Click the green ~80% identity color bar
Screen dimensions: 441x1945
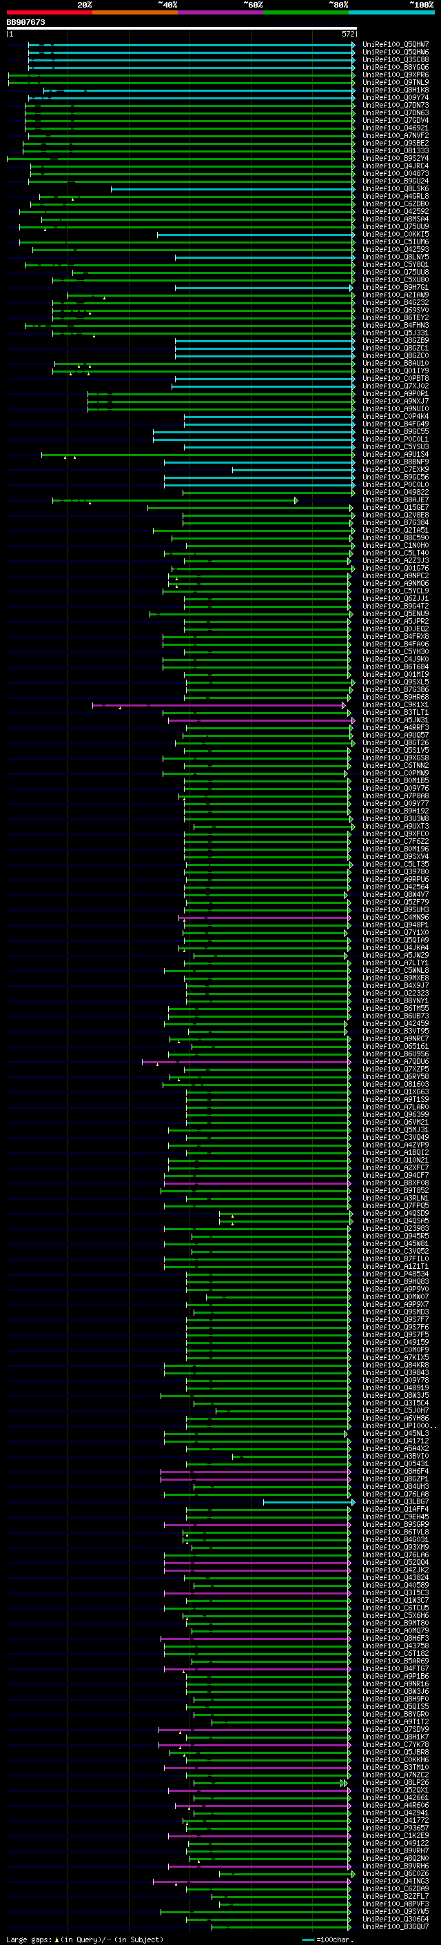(x=306, y=12)
